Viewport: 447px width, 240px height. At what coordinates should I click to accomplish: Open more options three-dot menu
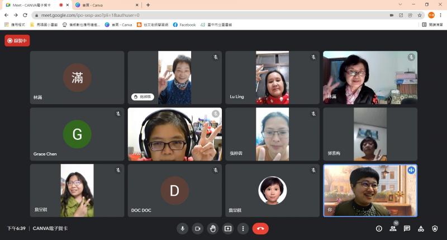[242, 228]
